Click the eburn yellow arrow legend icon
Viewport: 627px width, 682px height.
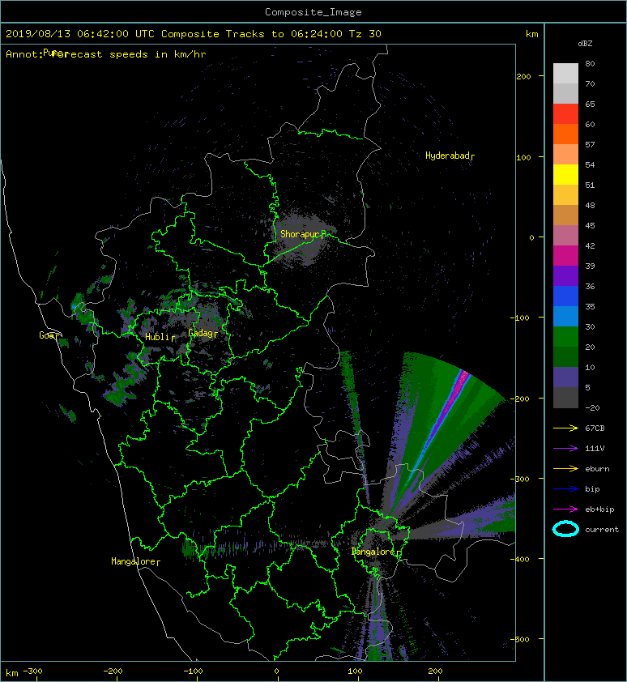(x=565, y=469)
